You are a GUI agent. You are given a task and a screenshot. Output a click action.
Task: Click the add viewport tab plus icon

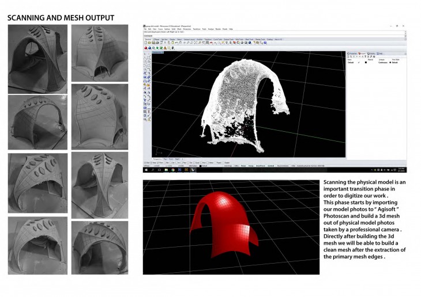(x=183, y=159)
